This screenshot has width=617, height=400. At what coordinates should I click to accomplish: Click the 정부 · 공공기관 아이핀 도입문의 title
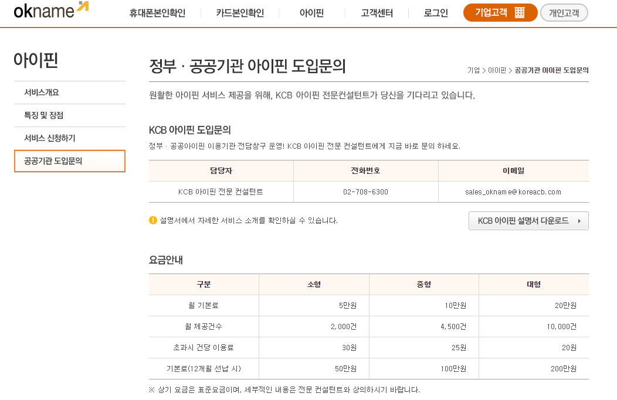point(248,66)
